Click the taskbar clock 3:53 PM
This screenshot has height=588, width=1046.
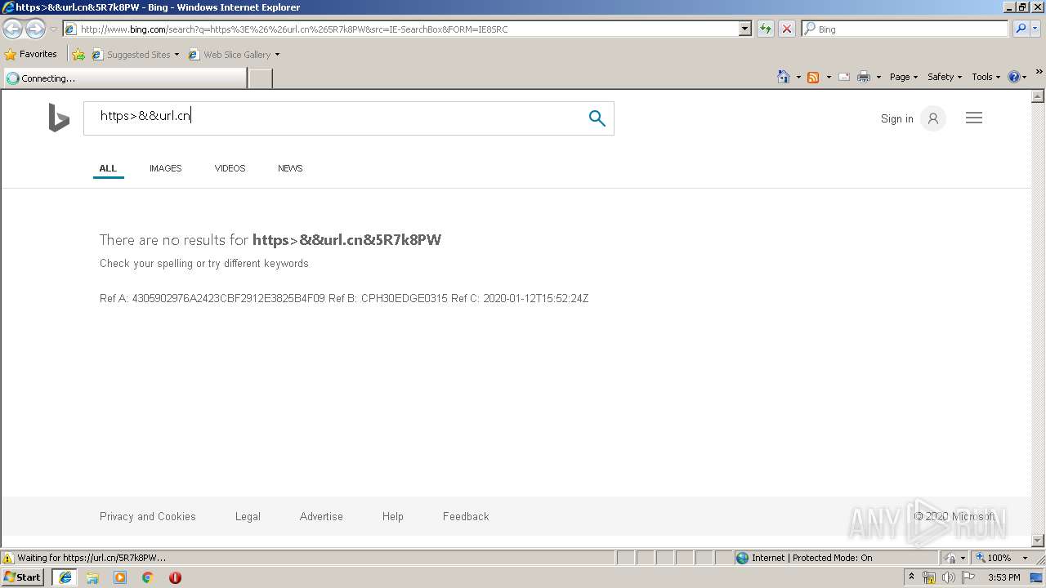pos(1004,577)
